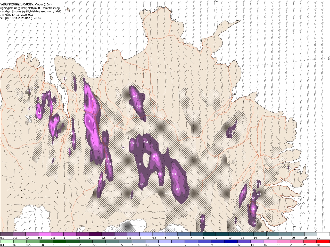Viewport: 330px width, 247px height.
Task: Click the '1.4' snowfall value on the map
Action: (x=53, y=129)
